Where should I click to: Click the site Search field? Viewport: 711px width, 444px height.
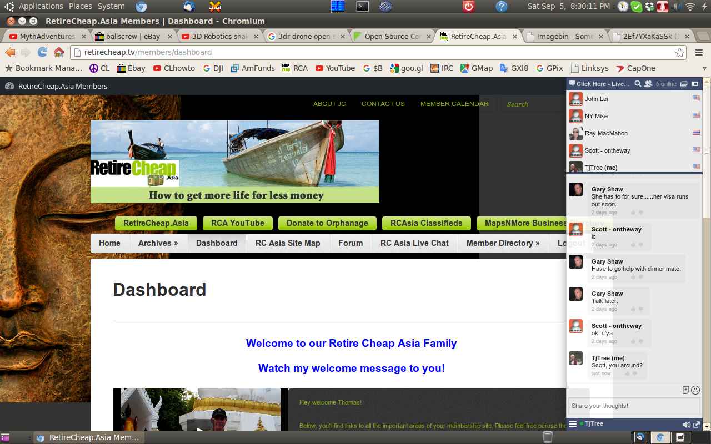532,104
